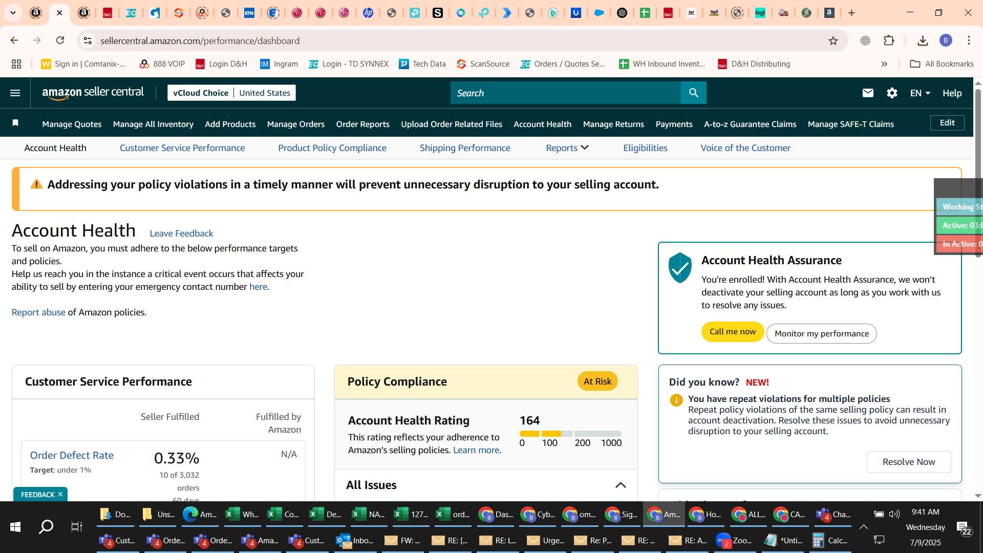Dismiss the FEEDBACK tab

coord(60,494)
